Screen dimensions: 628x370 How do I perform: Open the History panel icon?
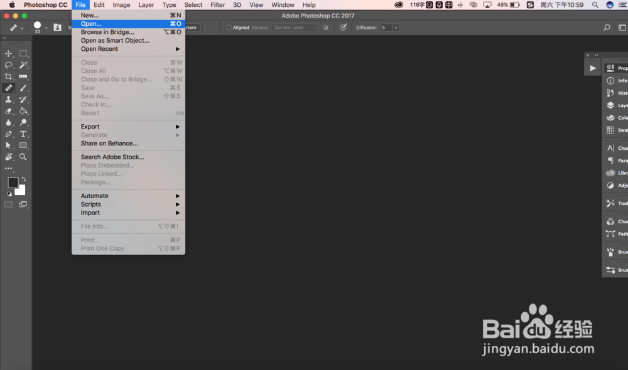[x=610, y=93]
